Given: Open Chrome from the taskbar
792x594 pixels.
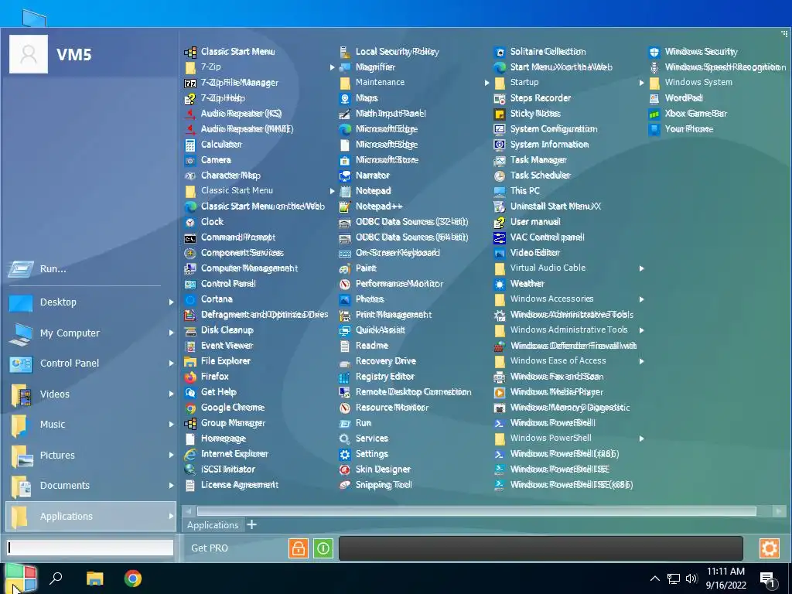Looking at the screenshot, I should (133, 579).
